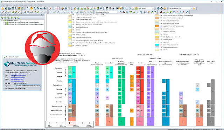The height and width of the screenshot is (130, 224).
Task: Click the red X delete icon
Action: tap(57, 8)
